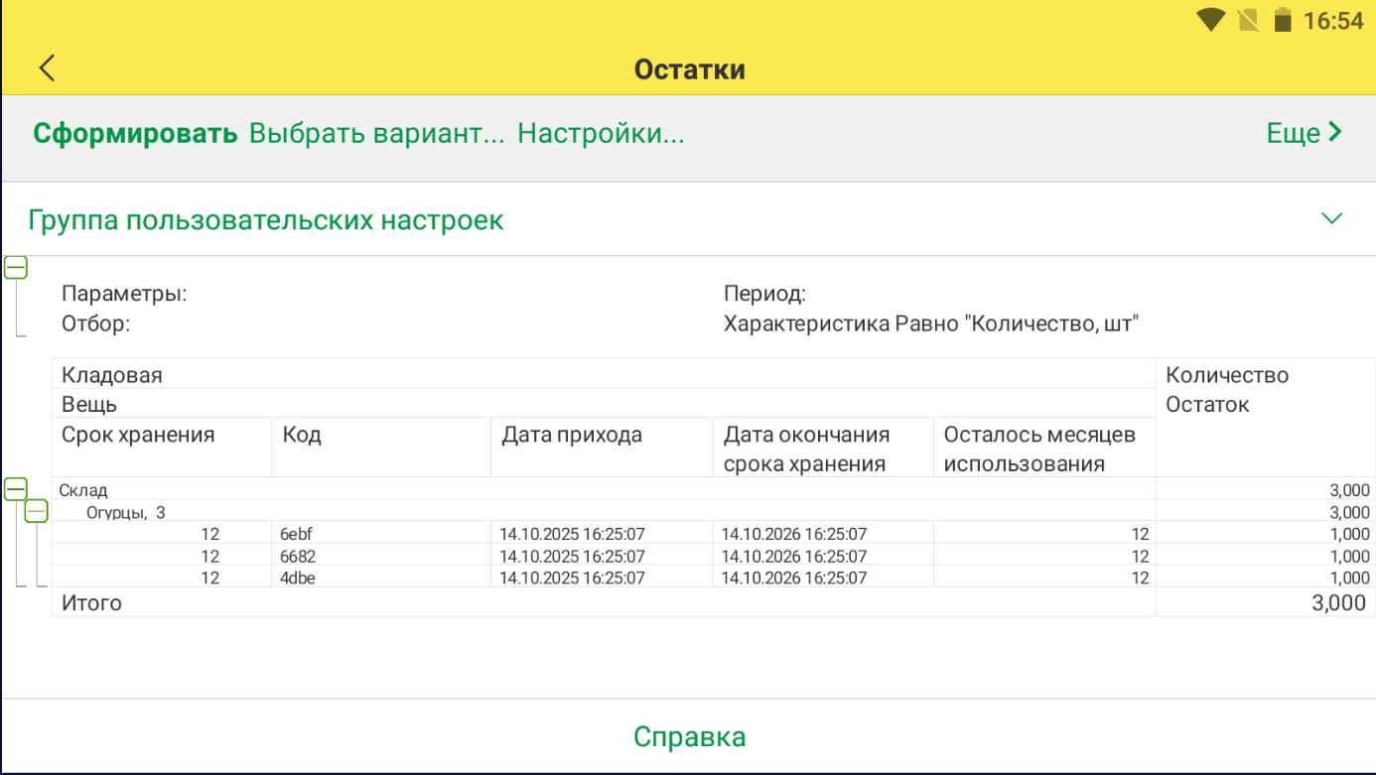The height and width of the screenshot is (775, 1376).
Task: Open Справка help
Action: [x=689, y=735]
